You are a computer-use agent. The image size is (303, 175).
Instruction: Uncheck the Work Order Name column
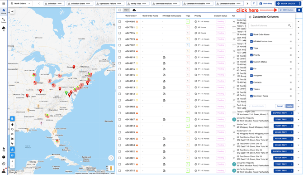point(251,34)
